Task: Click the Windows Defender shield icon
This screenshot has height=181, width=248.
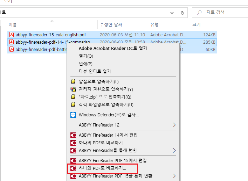Action: coord(73,115)
